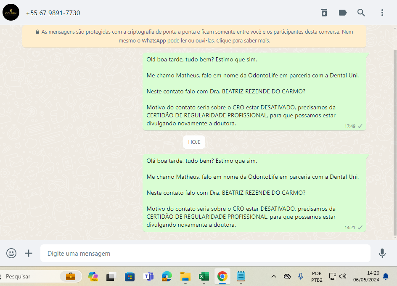
Task: Search within this conversation
Action: [361, 13]
